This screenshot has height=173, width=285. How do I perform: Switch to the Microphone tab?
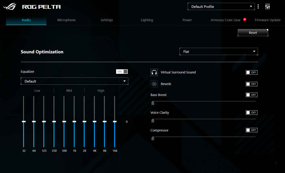click(66, 20)
